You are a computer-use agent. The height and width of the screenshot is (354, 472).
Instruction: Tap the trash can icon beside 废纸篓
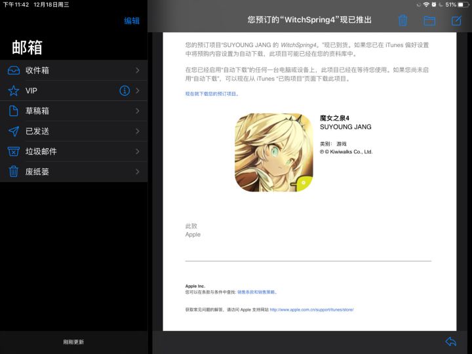(14, 172)
